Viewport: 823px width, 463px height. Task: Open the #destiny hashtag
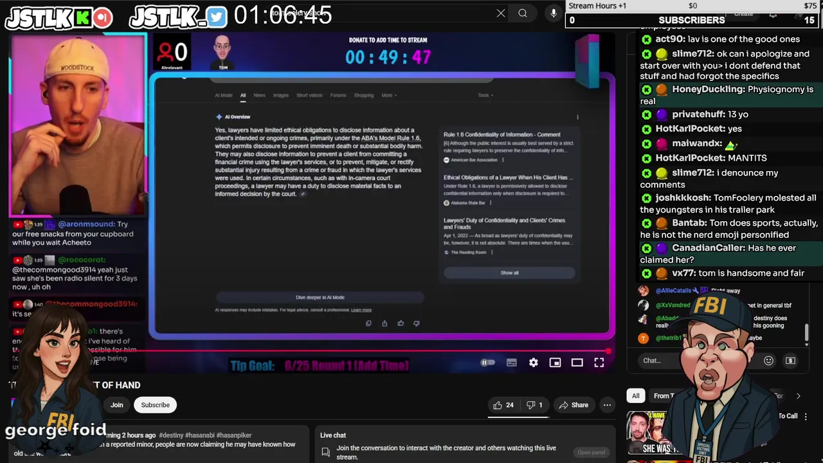click(172, 435)
